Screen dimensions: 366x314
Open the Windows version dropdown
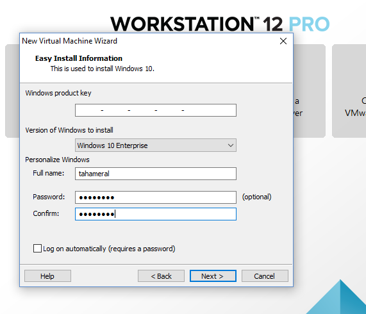156,145
